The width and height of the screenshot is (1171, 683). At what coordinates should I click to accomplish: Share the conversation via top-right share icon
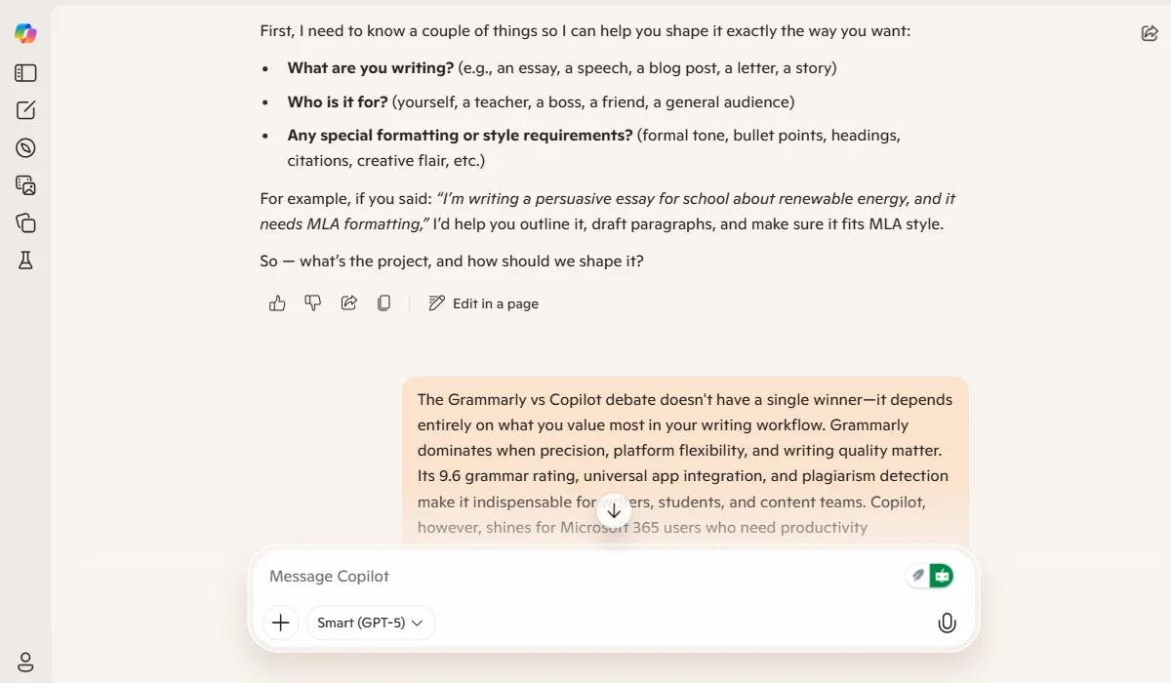pyautogui.click(x=1149, y=32)
